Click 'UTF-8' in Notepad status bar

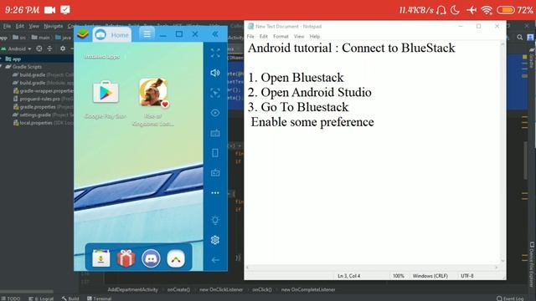click(x=467, y=276)
